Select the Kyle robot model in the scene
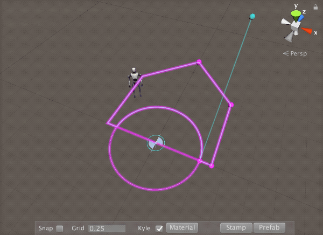This screenshot has height=235, width=323. point(135,82)
